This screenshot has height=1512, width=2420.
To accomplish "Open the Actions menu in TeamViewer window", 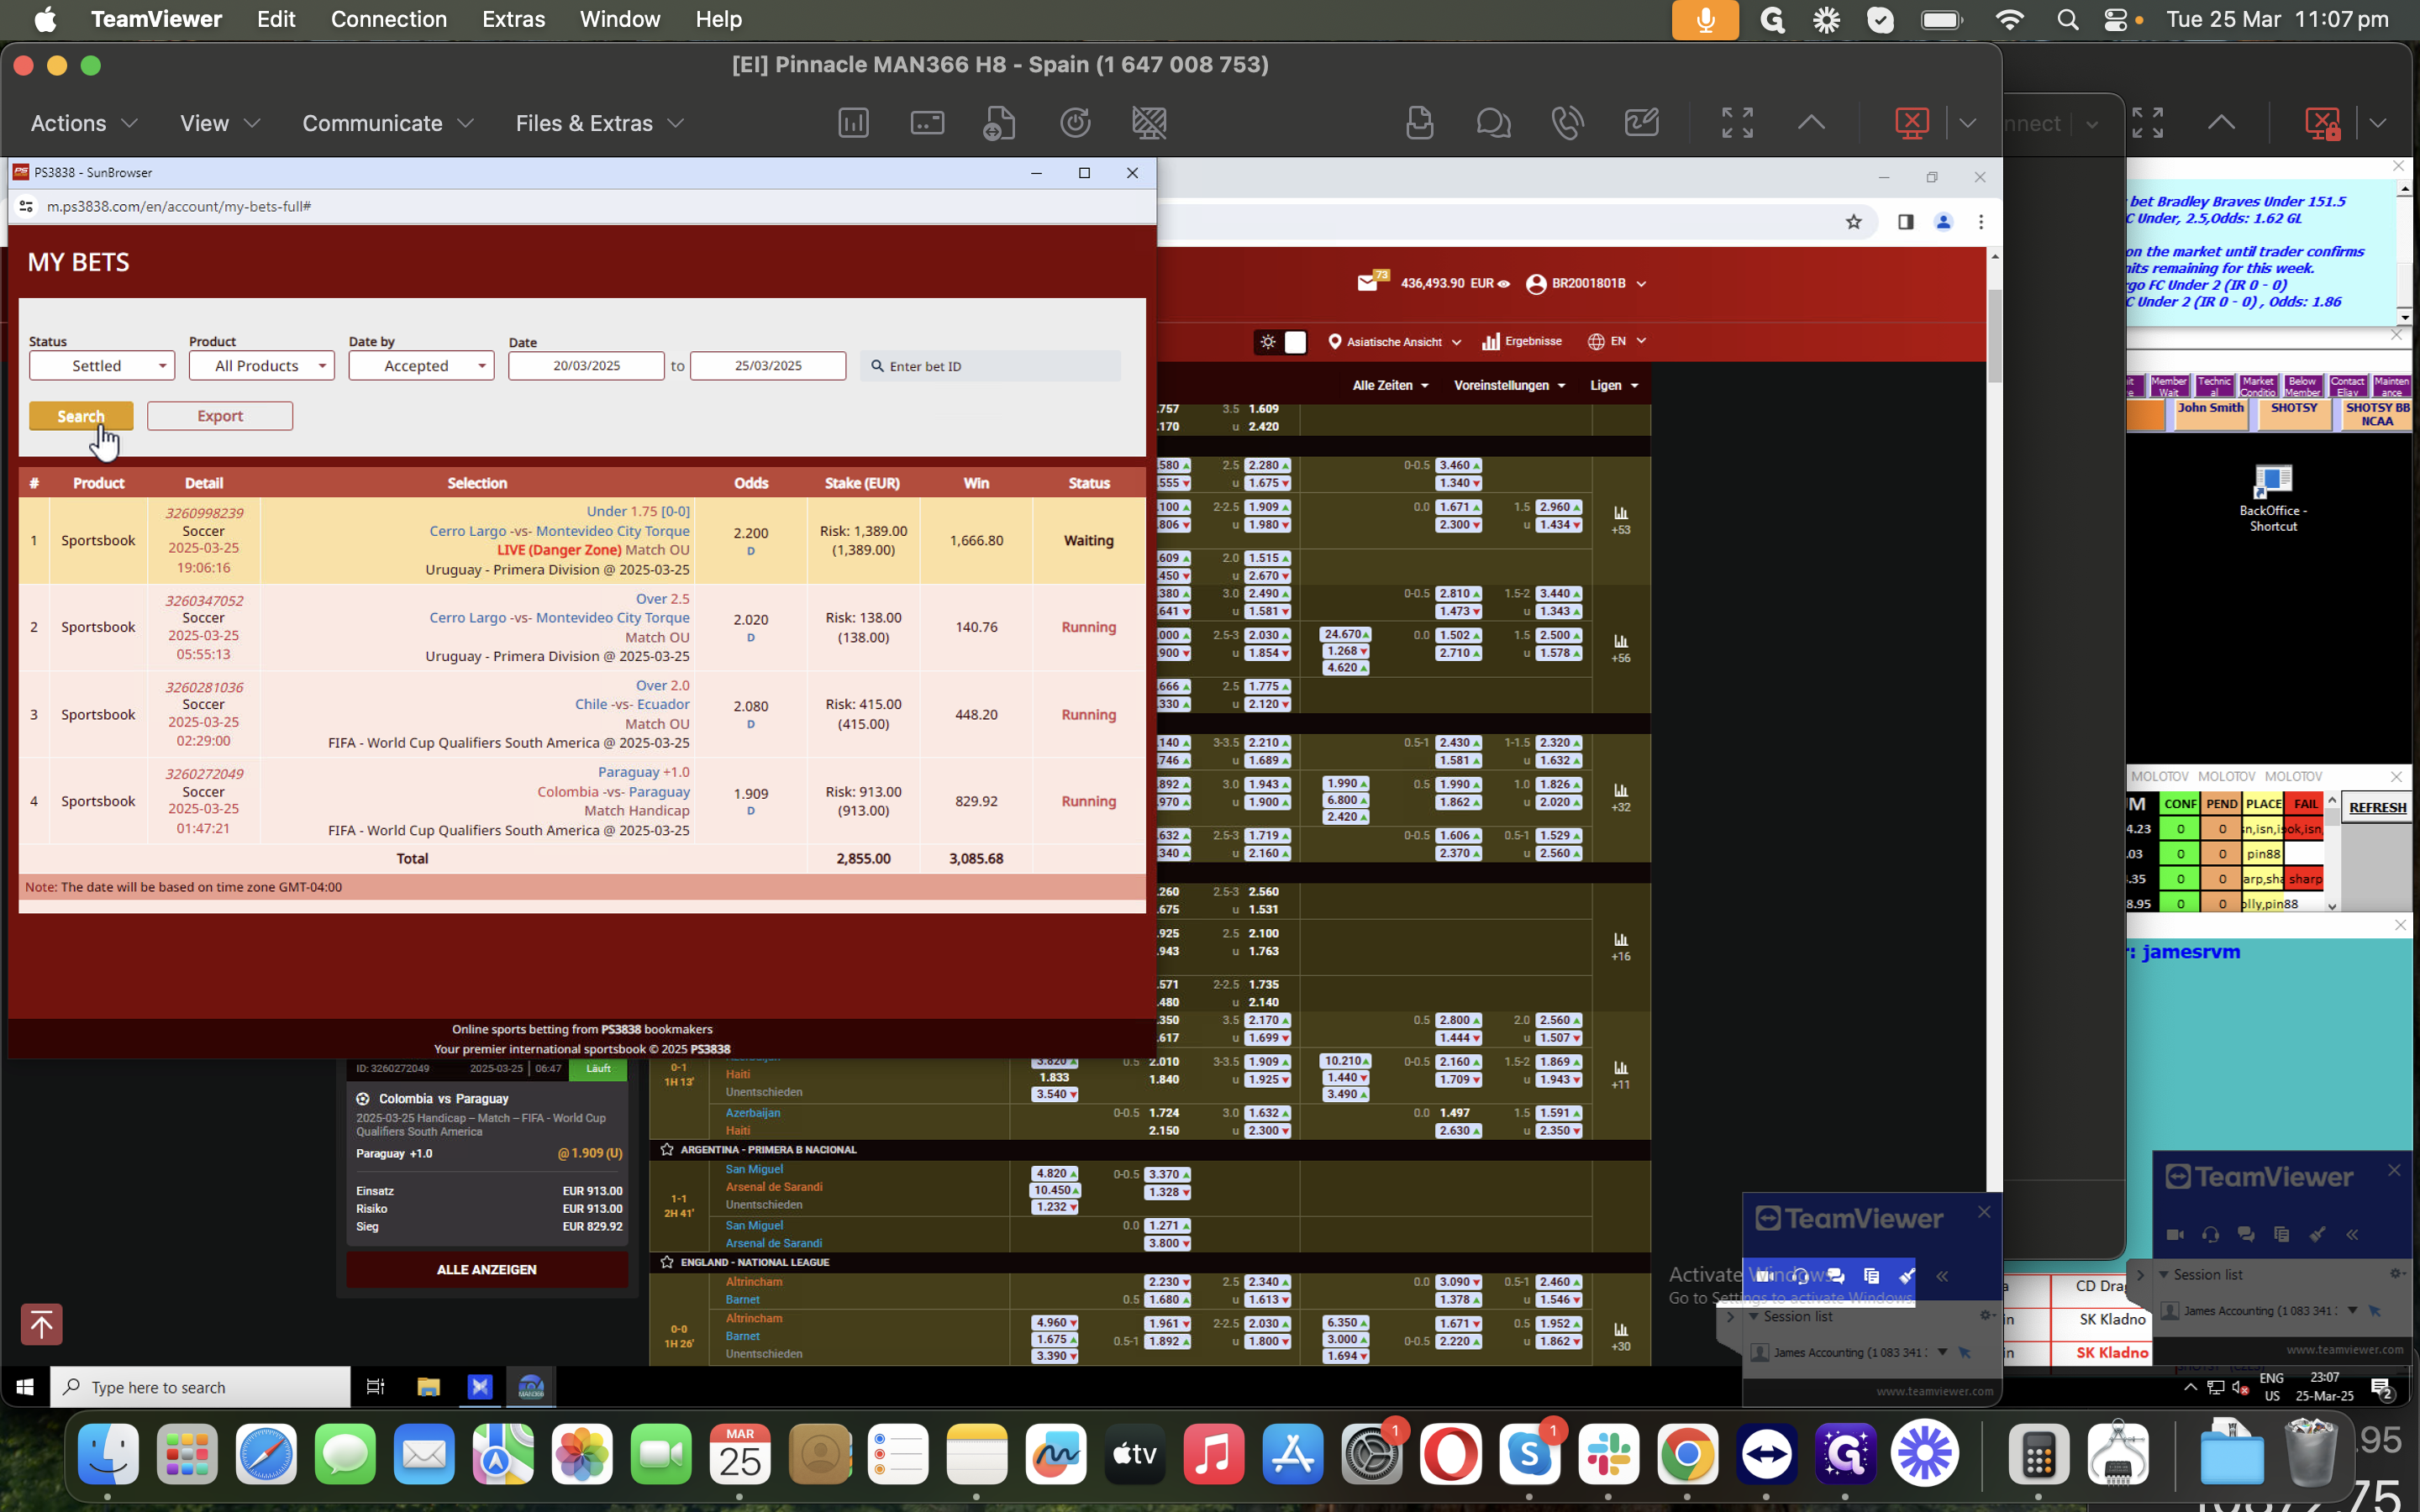I will pyautogui.click(x=84, y=123).
